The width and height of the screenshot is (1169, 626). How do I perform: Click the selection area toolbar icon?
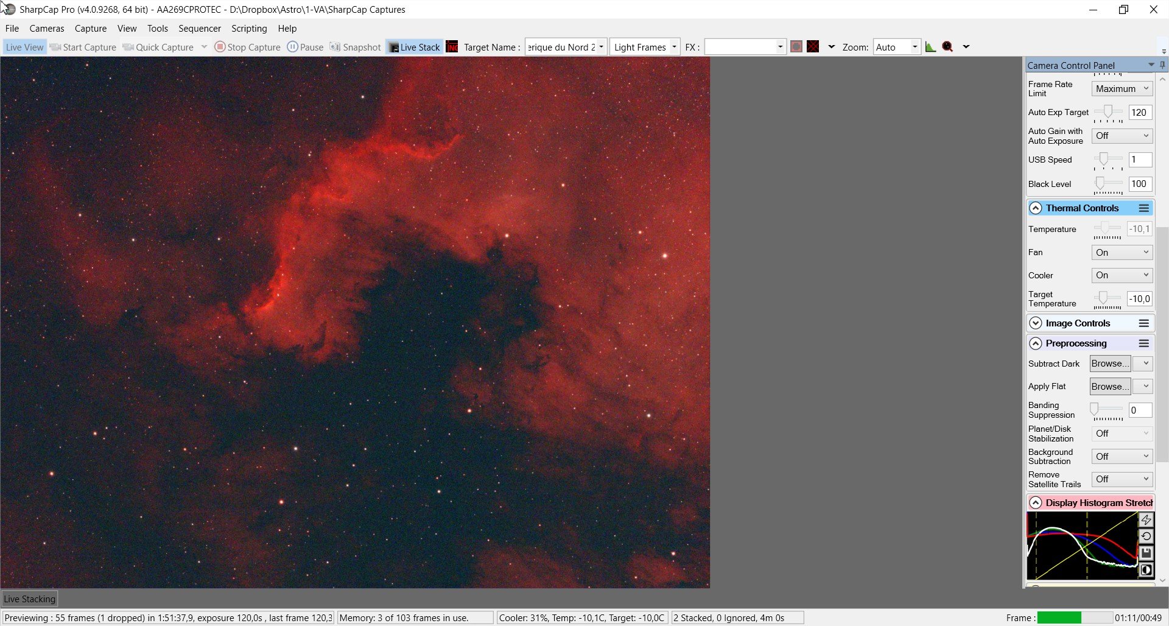pyautogui.click(x=796, y=47)
